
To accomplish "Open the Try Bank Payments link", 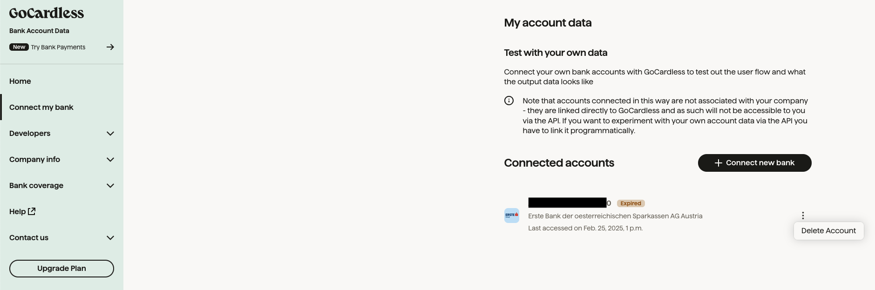I will [x=58, y=47].
